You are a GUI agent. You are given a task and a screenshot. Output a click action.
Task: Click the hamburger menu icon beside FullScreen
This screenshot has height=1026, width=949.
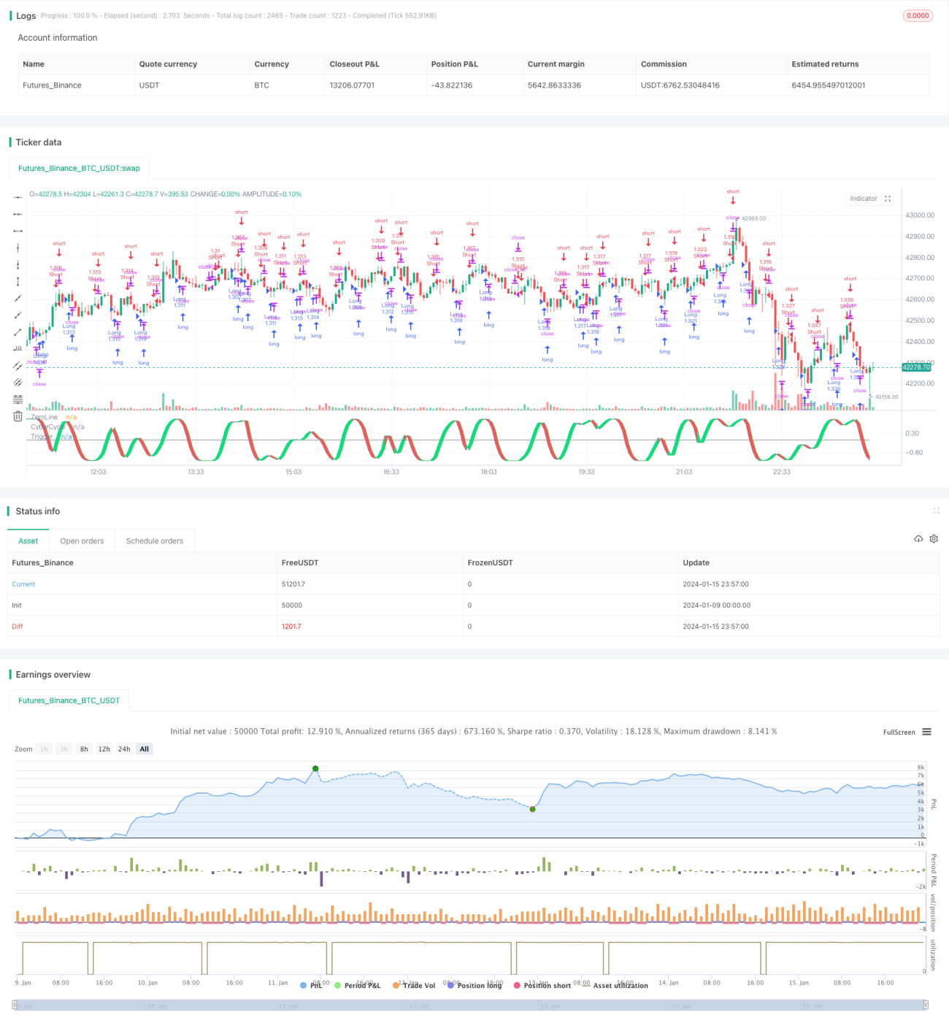[x=926, y=732]
